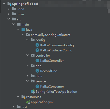Collapse the service package

coord(27,81)
